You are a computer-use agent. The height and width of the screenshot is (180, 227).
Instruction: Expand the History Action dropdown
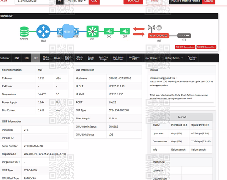point(173,58)
